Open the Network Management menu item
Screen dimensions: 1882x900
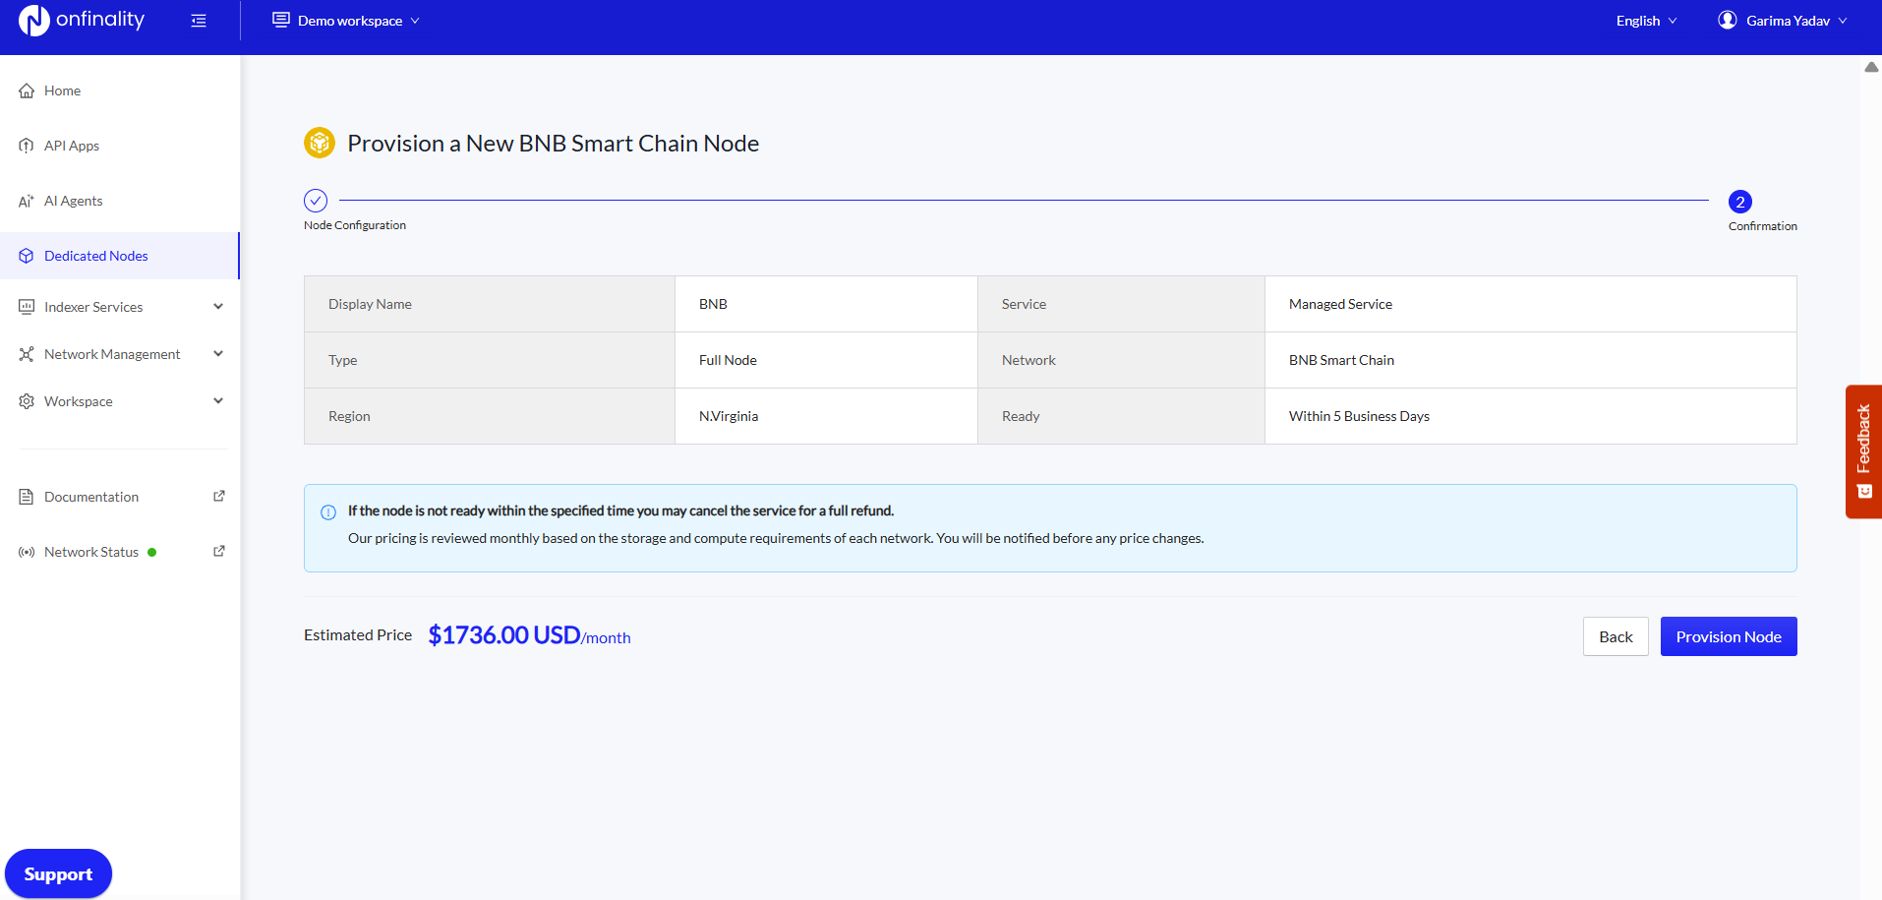click(x=120, y=354)
